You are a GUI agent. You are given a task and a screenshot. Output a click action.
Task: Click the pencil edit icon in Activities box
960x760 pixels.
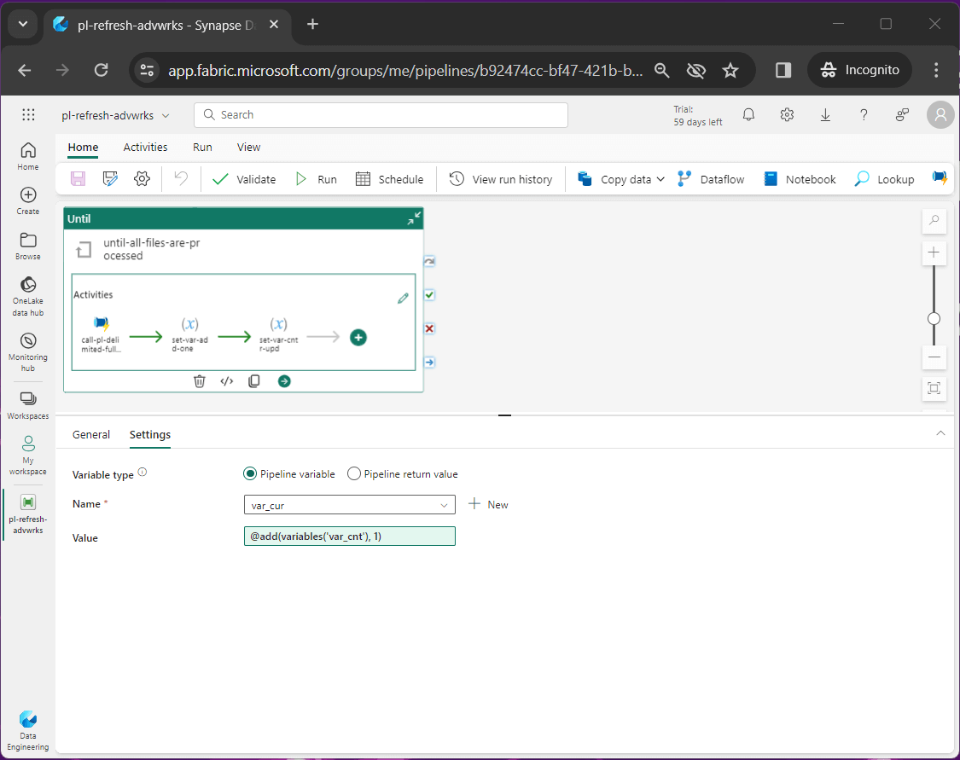point(404,299)
